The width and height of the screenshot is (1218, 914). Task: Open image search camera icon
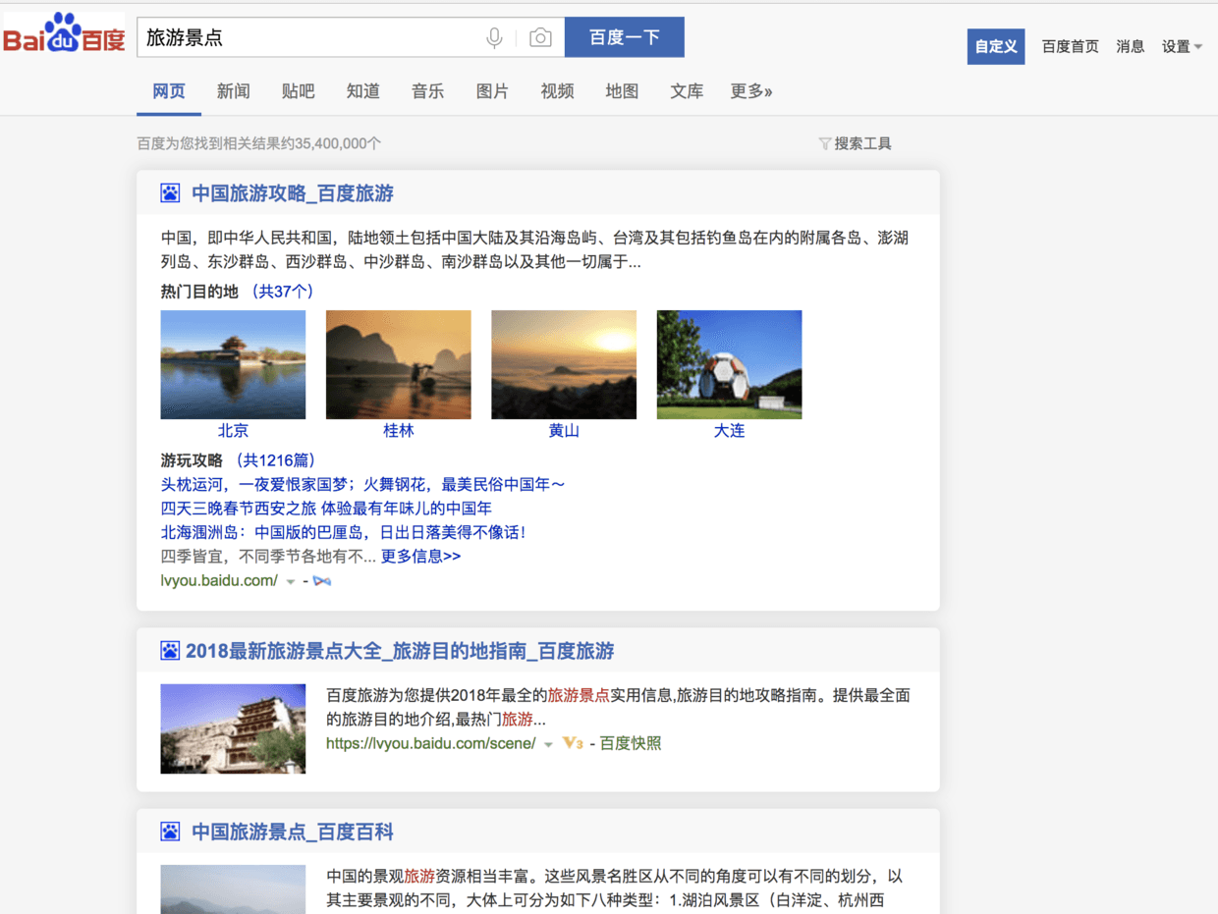(x=540, y=38)
